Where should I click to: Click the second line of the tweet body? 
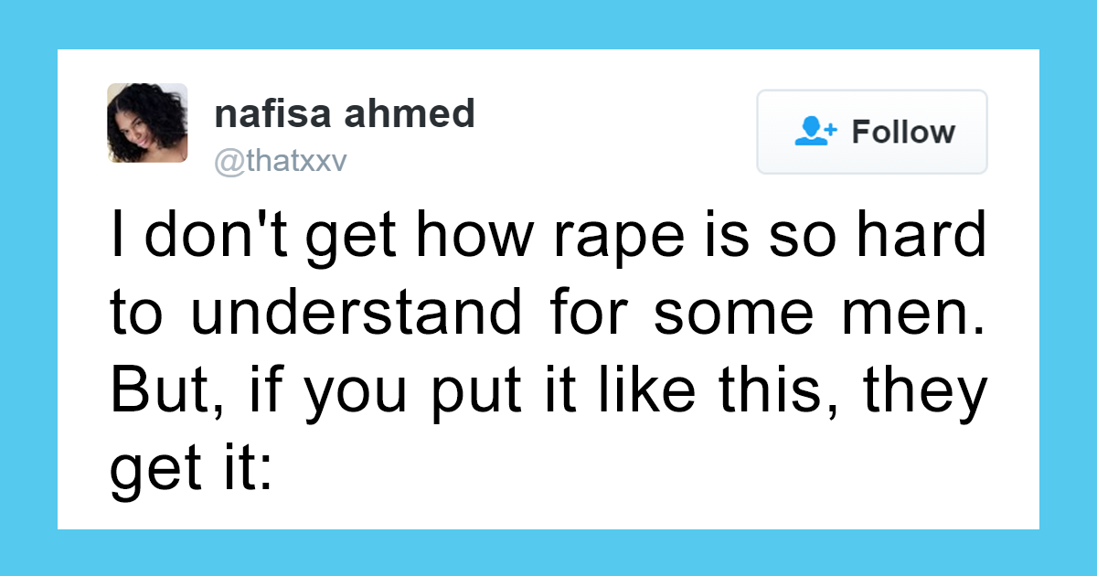[548, 313]
